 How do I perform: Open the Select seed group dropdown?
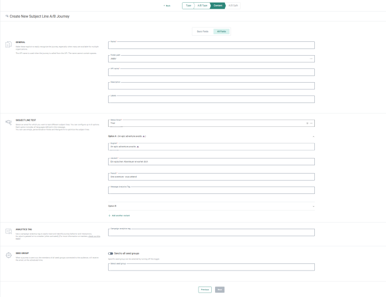coord(212,267)
